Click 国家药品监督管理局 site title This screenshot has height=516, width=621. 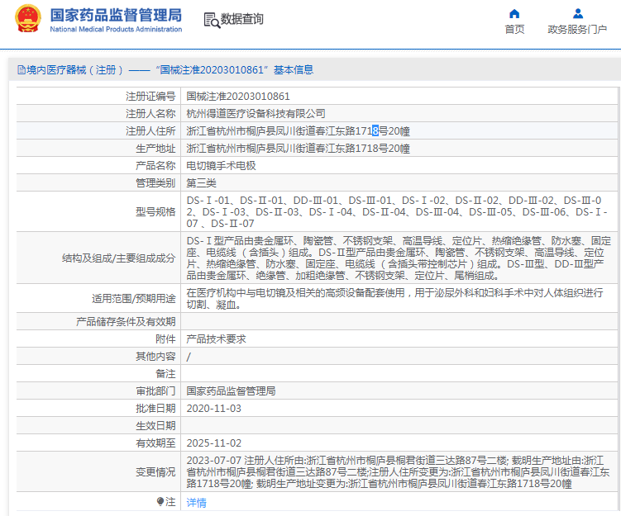pyautogui.click(x=116, y=15)
